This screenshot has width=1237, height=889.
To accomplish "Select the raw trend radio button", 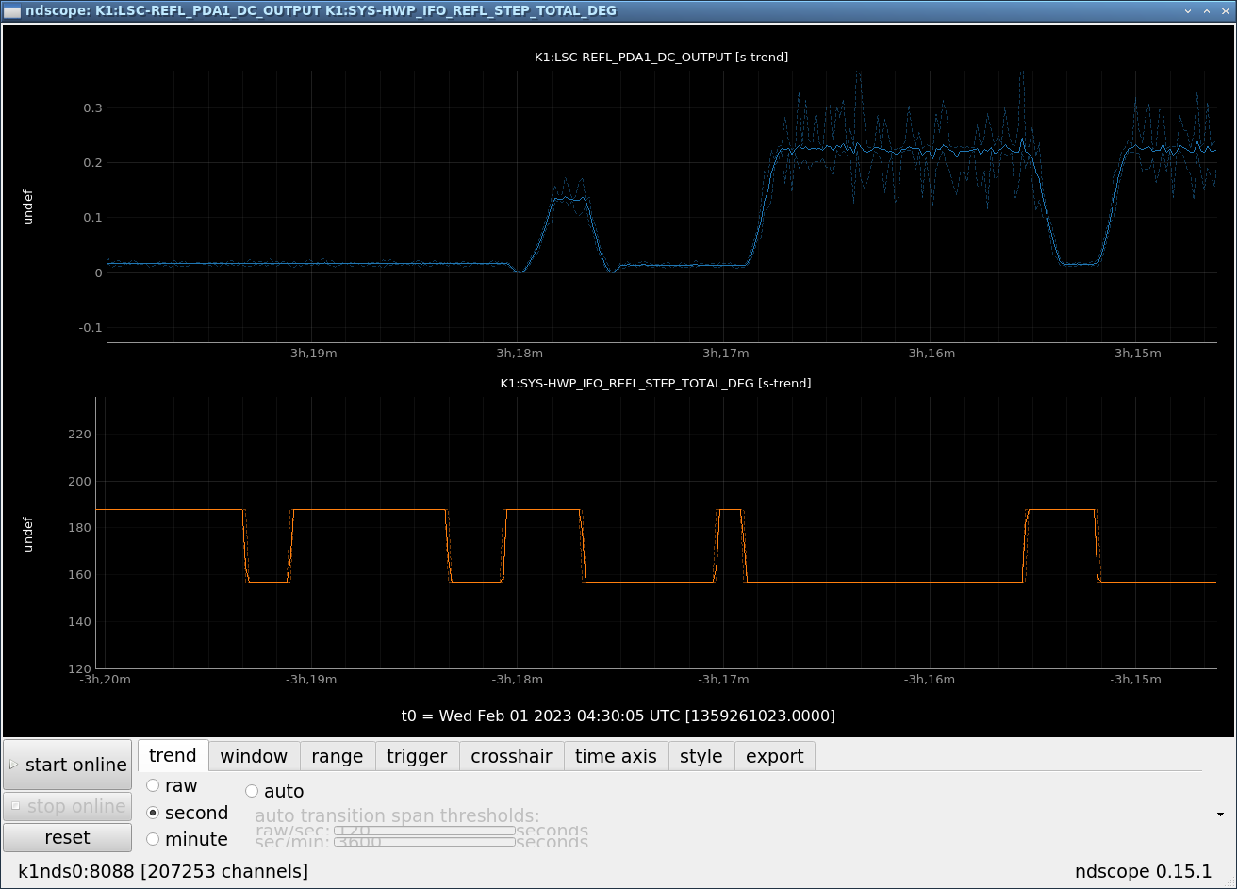I will point(153,785).
